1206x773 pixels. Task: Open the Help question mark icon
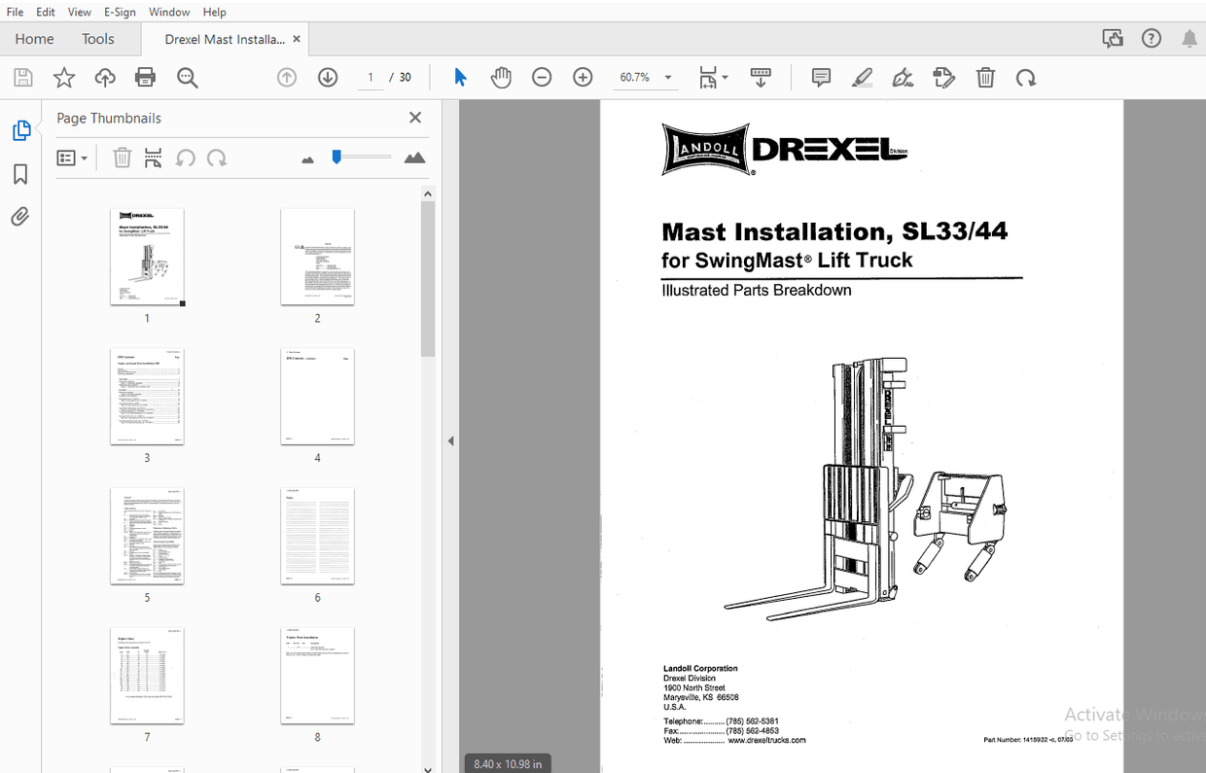click(1152, 39)
